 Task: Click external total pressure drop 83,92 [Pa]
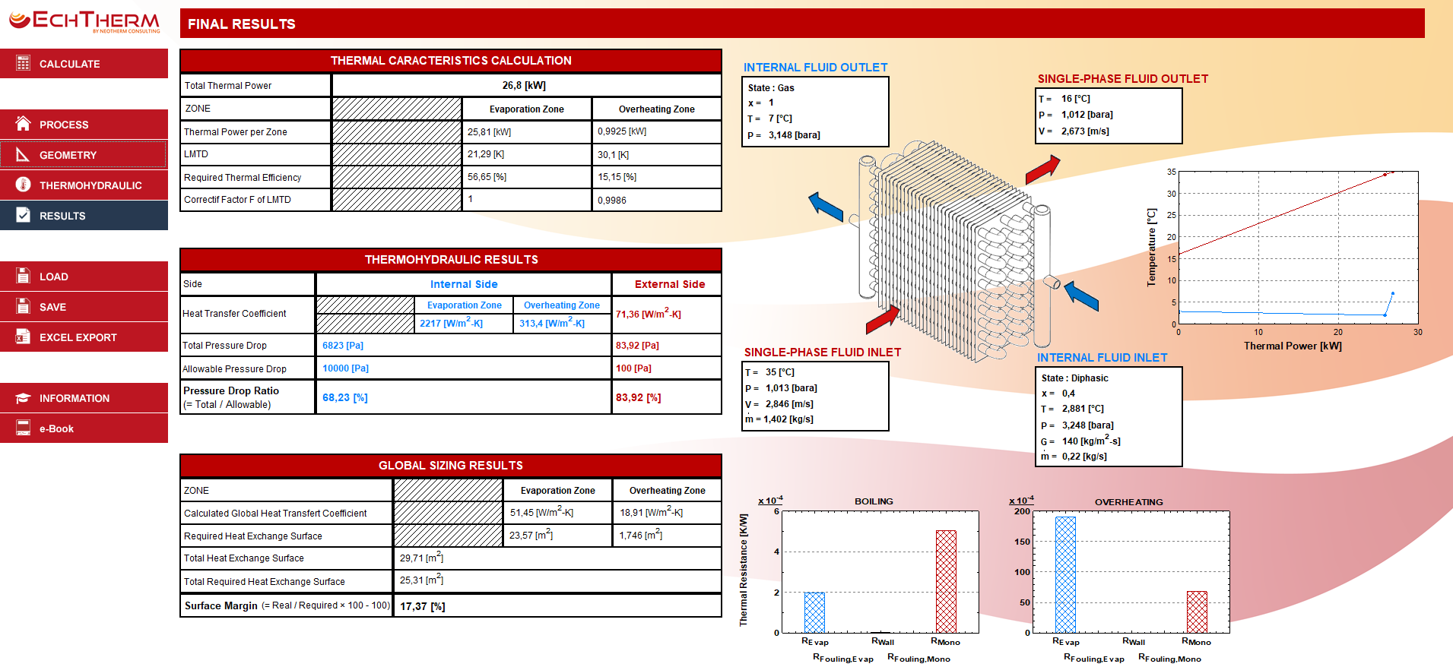point(637,346)
